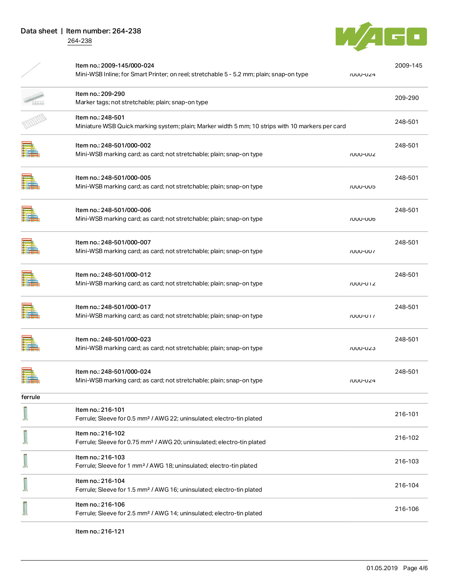Click 'Item no.: 2009-145/000-024' title
The image size is (449, 581).
point(115,66)
